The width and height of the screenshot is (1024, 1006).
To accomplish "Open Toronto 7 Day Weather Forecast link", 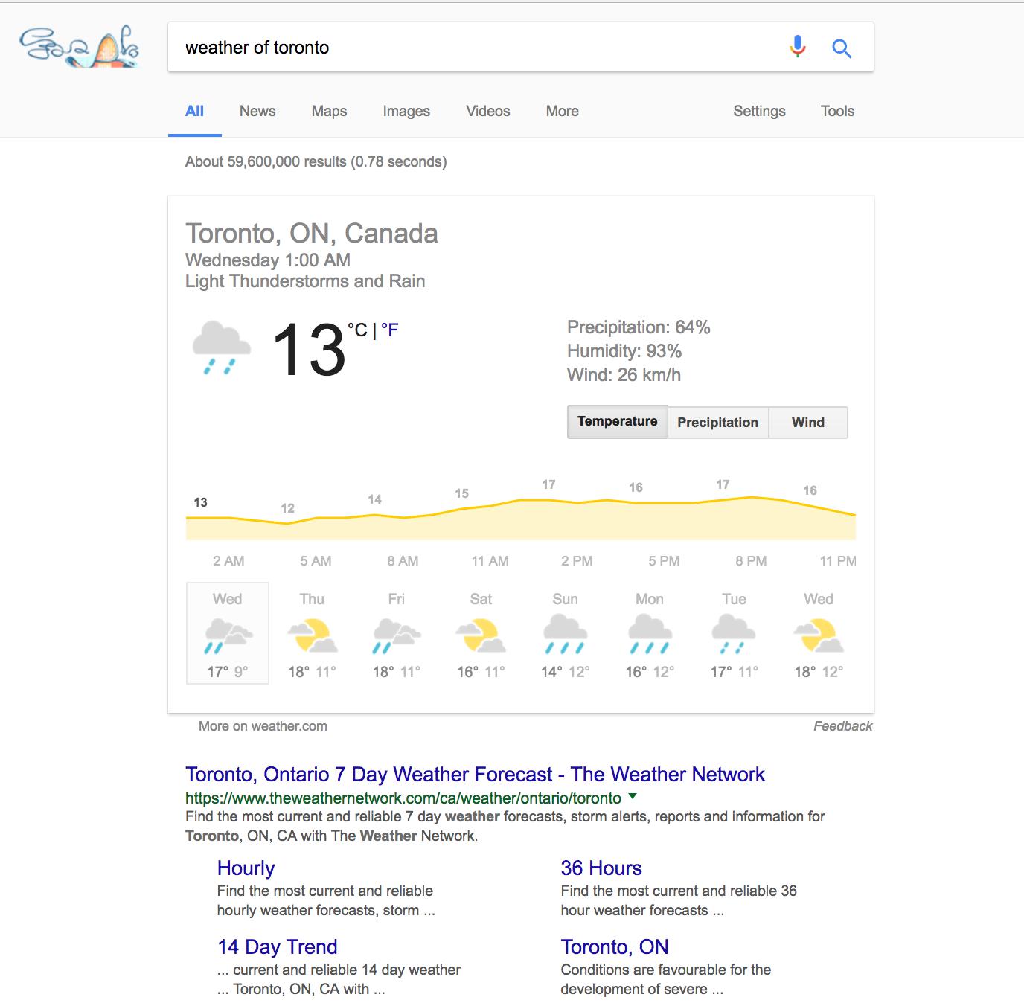I will (x=475, y=775).
